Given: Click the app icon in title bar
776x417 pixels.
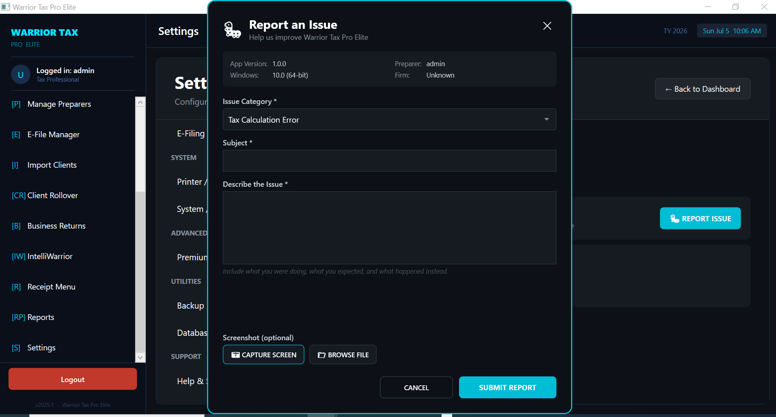Looking at the screenshot, I should click(x=6, y=7).
